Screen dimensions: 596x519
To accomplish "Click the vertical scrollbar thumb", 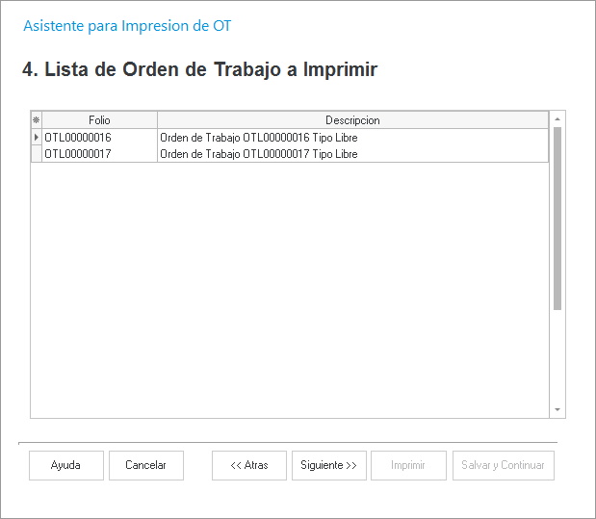I will [557, 219].
